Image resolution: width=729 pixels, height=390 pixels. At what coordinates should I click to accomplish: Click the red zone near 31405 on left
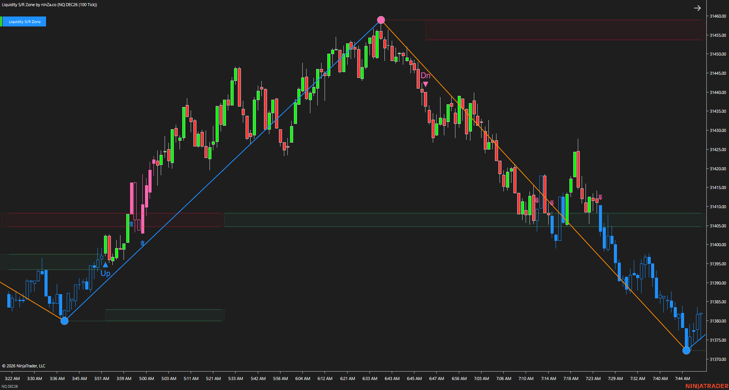(x=113, y=220)
